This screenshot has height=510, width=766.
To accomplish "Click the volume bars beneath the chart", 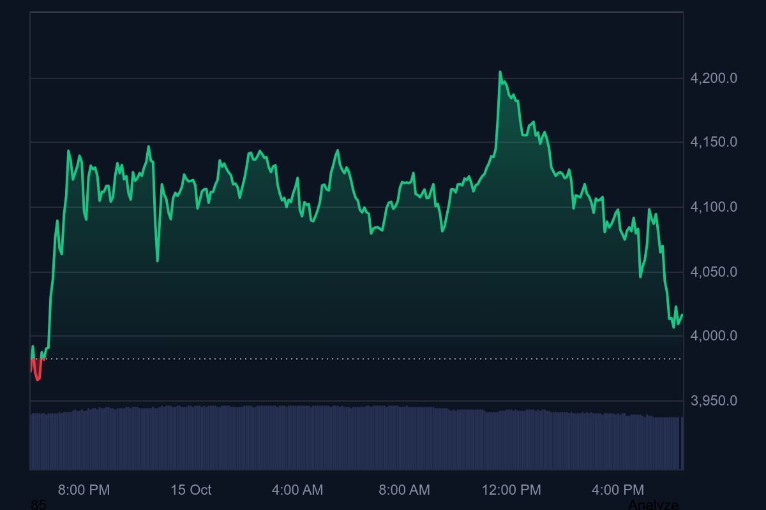I will 351,439.
